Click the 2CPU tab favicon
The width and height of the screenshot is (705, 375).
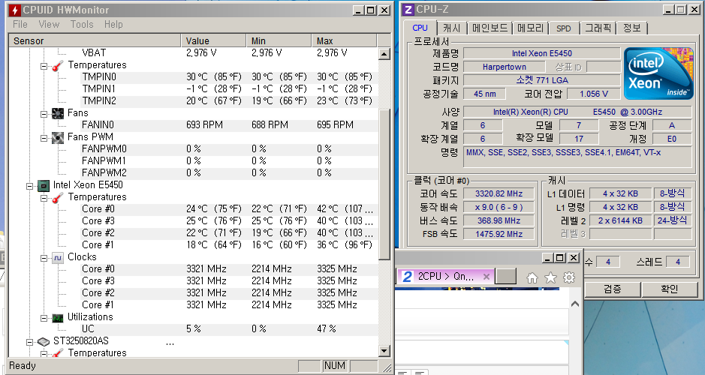tap(407, 277)
